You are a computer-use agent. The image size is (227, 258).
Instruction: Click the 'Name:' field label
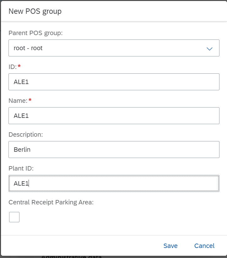(x=18, y=101)
